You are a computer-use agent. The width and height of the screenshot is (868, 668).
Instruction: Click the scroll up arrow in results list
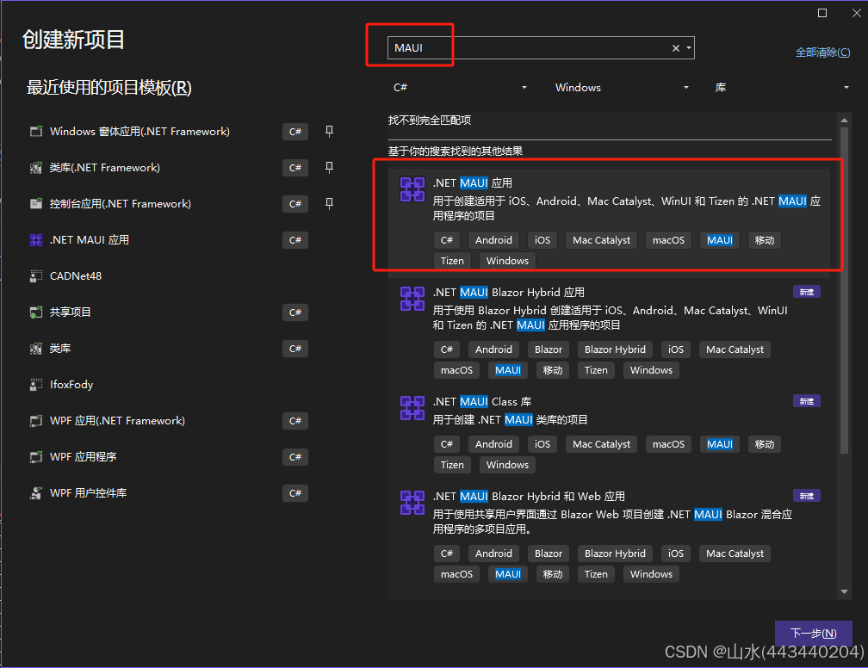844,121
